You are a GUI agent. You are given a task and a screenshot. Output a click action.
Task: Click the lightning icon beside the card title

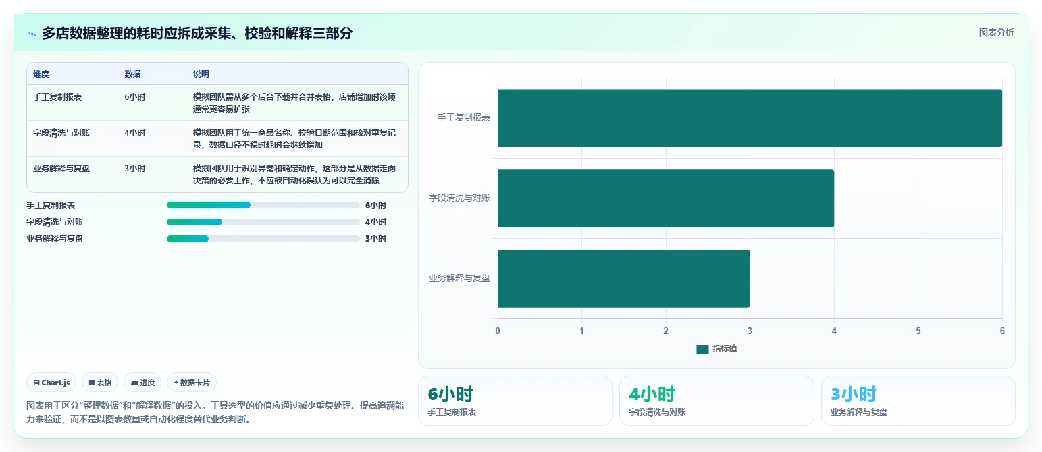[32, 34]
